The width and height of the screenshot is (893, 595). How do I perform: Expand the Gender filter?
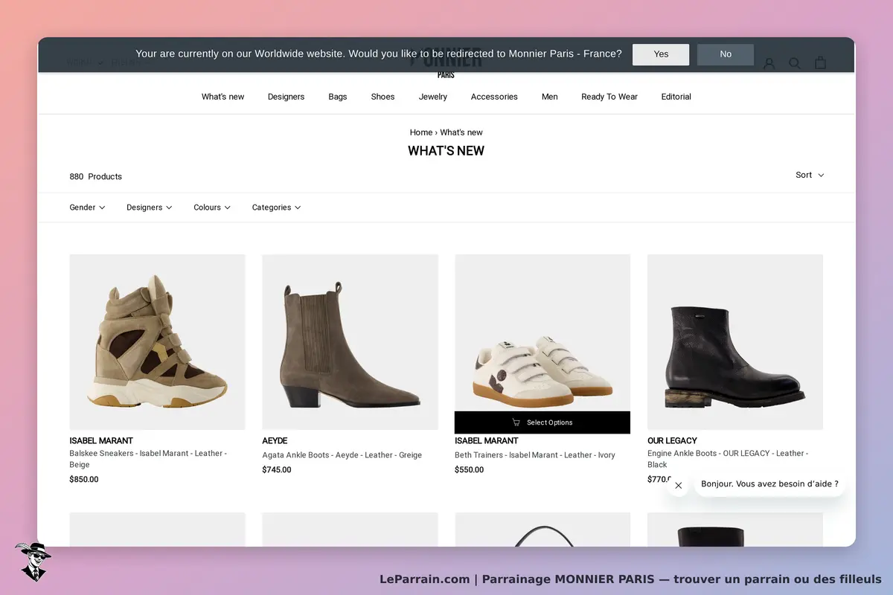(87, 208)
